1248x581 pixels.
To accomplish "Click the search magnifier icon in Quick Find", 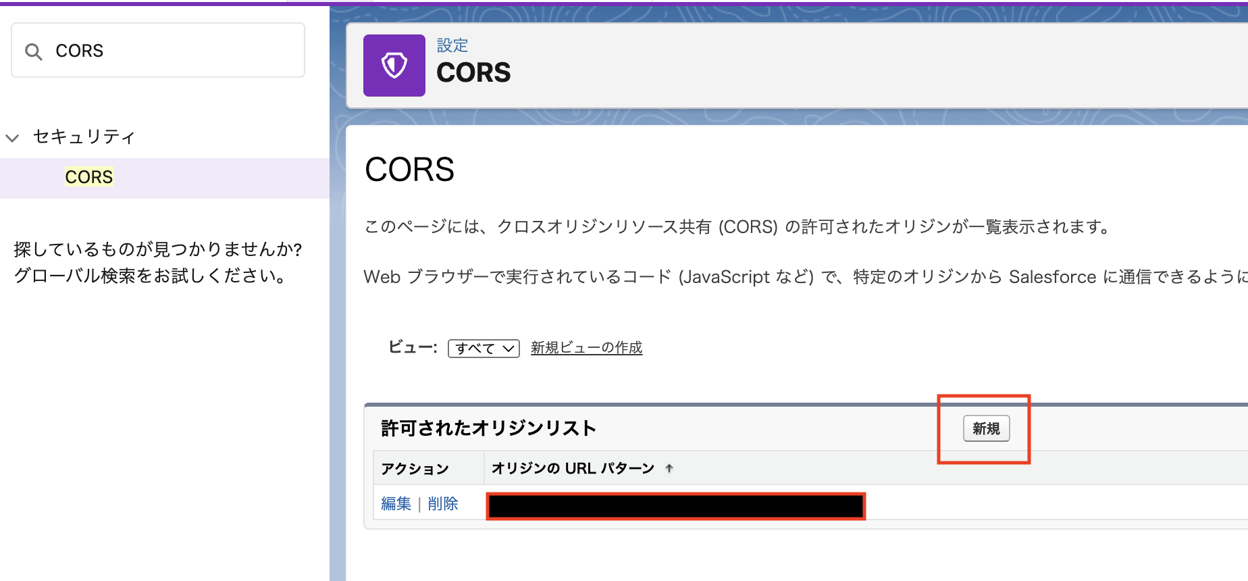I will click(x=33, y=51).
